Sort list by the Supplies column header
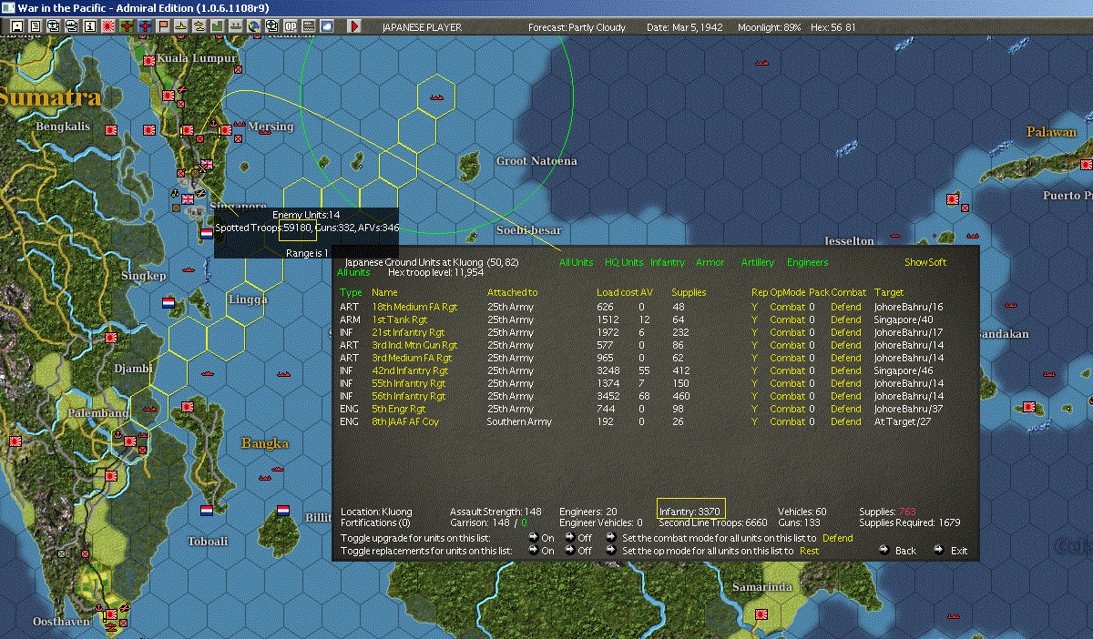The height and width of the screenshot is (639, 1093). [x=689, y=292]
